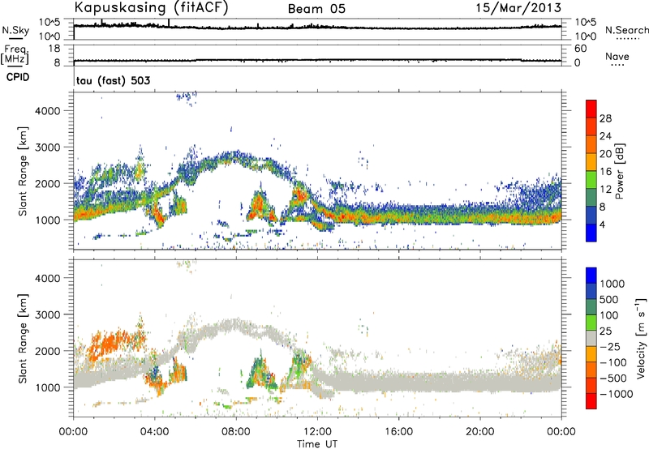
Task: Click the "12:00" time tick label
Action: point(317,432)
